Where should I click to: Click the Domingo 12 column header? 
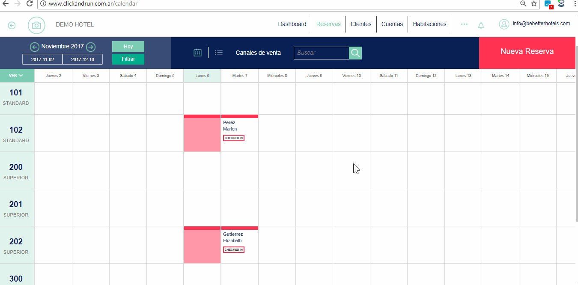point(426,76)
